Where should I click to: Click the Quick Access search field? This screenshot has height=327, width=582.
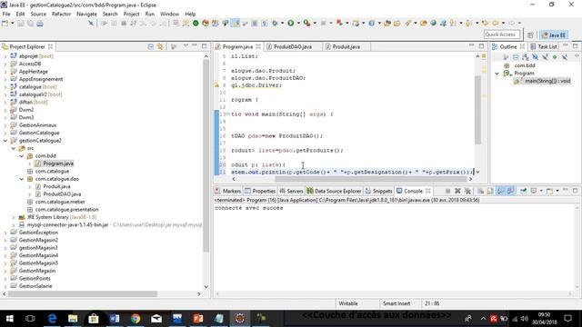tap(502, 35)
